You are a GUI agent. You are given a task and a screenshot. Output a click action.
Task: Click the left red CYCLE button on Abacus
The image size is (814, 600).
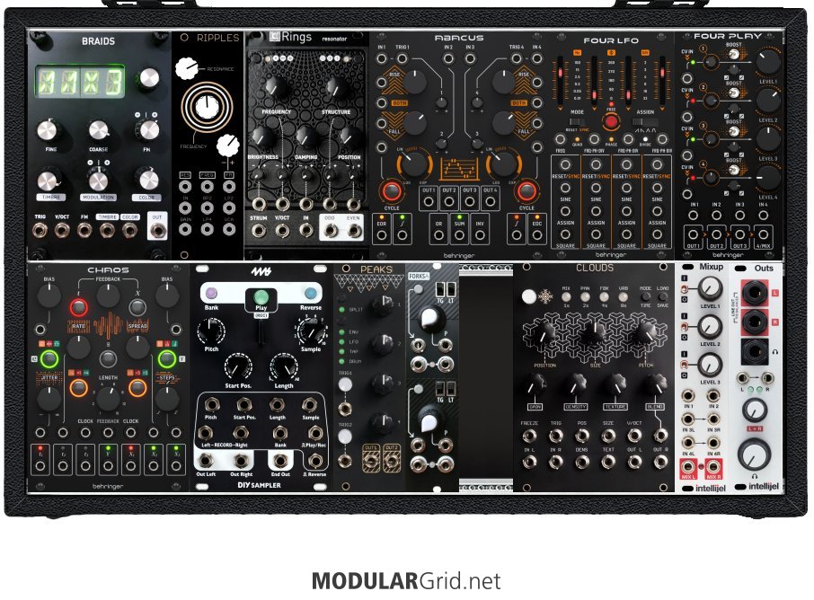tap(391, 191)
